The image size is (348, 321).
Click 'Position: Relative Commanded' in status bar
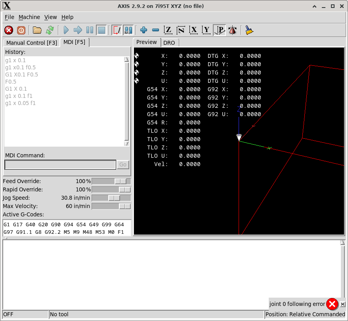pyautogui.click(x=305, y=314)
